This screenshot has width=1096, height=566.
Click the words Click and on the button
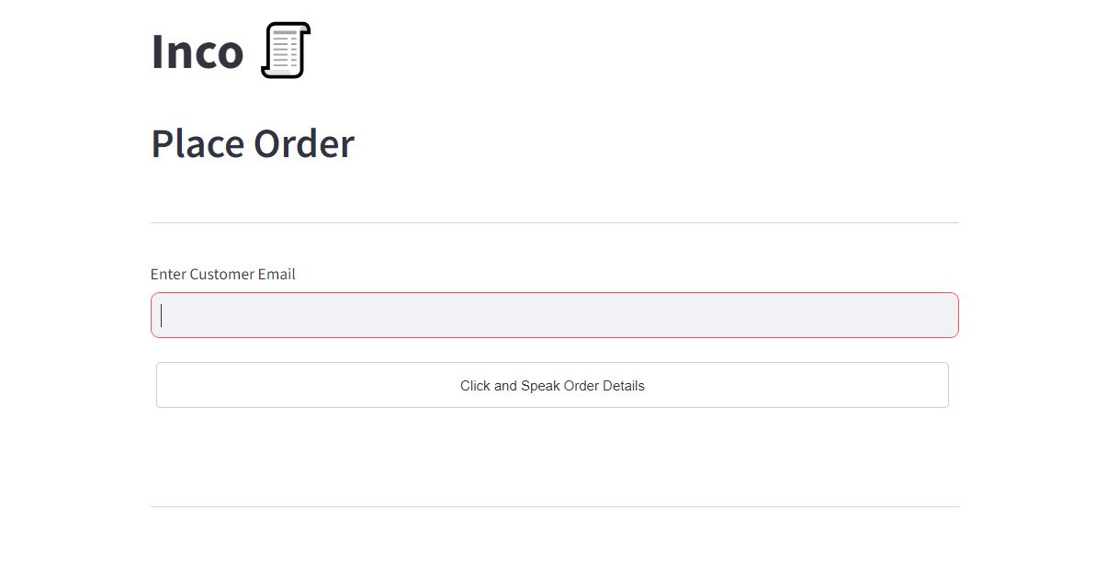[x=489, y=386]
